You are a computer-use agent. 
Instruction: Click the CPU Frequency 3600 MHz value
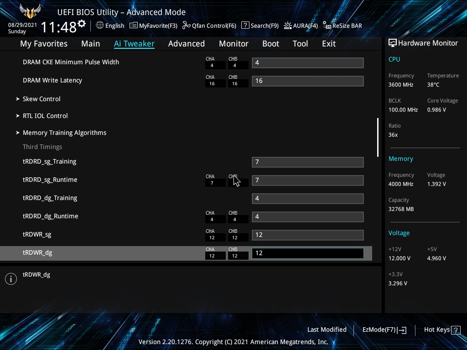click(401, 85)
